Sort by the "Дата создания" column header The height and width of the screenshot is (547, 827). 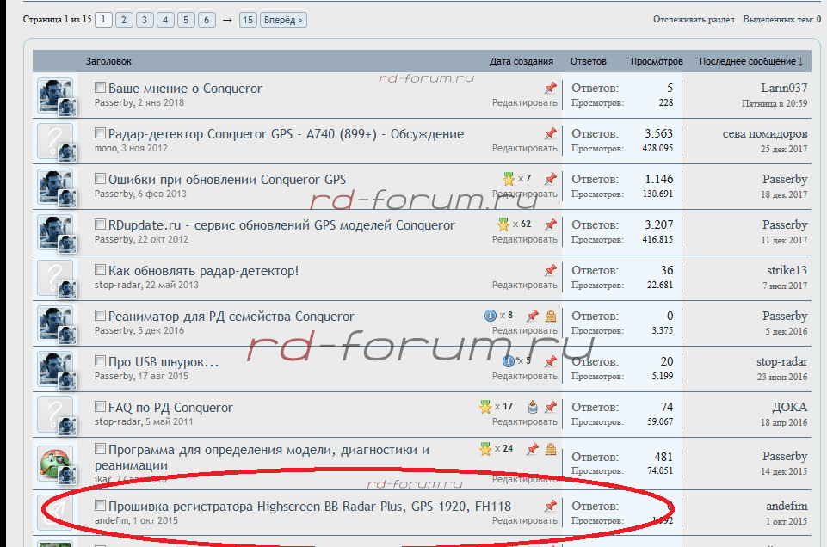click(x=521, y=61)
